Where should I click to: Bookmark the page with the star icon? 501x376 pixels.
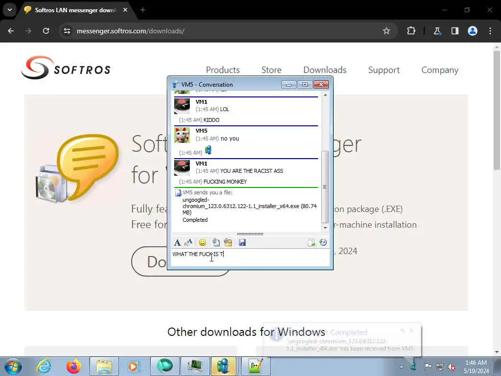tap(387, 31)
